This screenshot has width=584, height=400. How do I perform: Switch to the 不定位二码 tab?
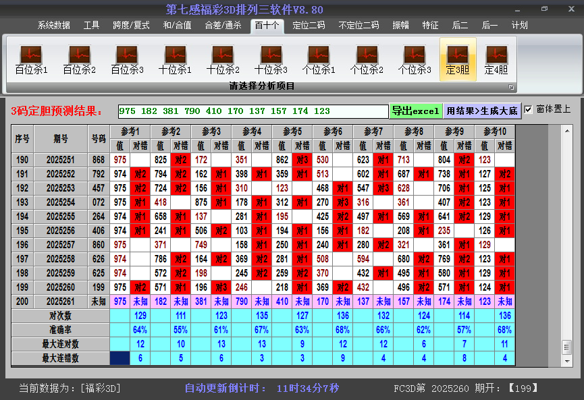[x=358, y=26]
